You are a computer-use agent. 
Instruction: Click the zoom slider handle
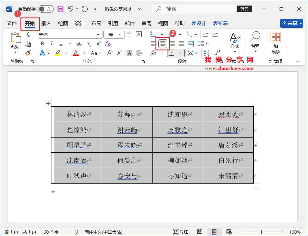pos(262,232)
